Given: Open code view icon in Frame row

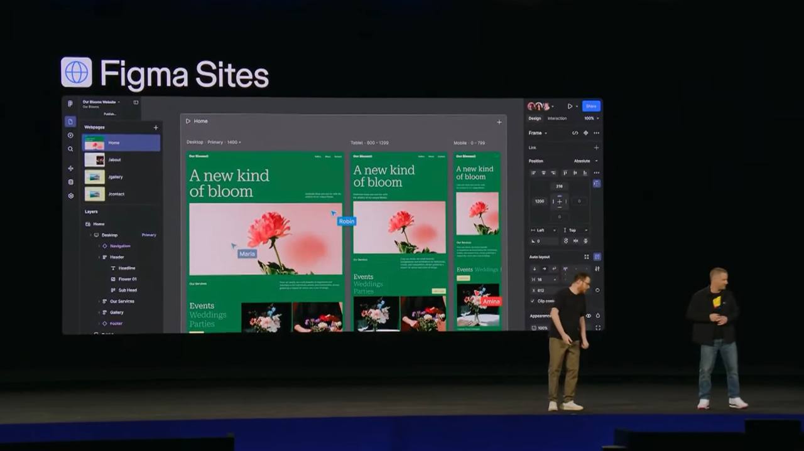Looking at the screenshot, I should pos(575,133).
